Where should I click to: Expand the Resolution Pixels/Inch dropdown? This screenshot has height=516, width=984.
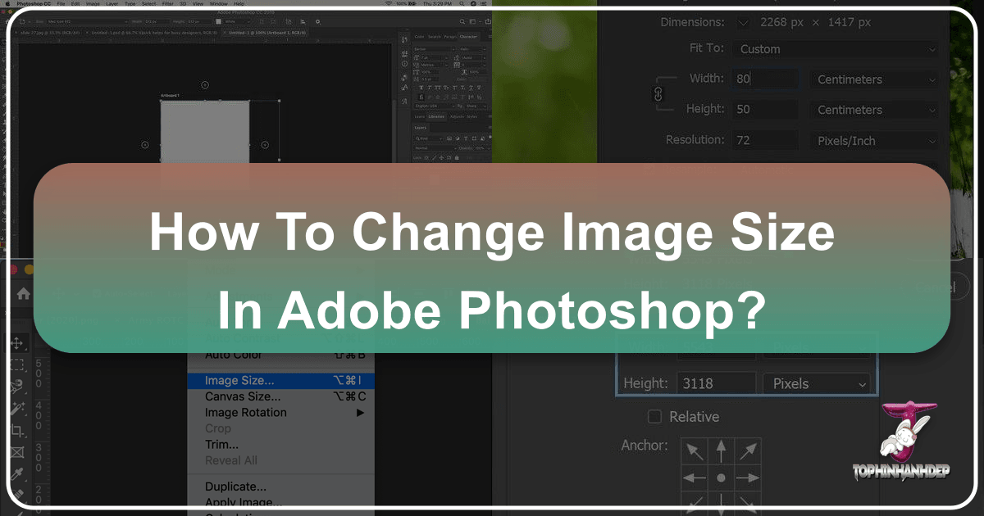pyautogui.click(x=873, y=141)
